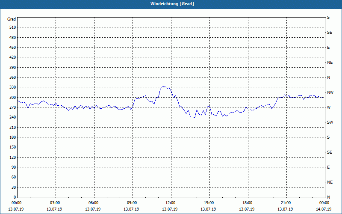This screenshot has height=214, width=342.
Task: Select the y-axis value 270
Action: pos(13,107)
